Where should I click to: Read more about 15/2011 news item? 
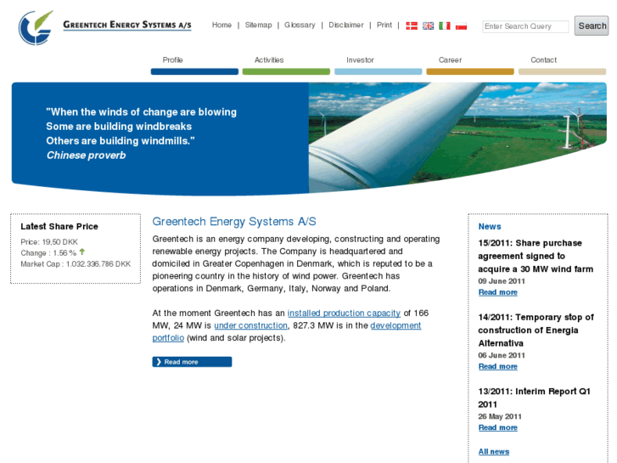click(498, 292)
